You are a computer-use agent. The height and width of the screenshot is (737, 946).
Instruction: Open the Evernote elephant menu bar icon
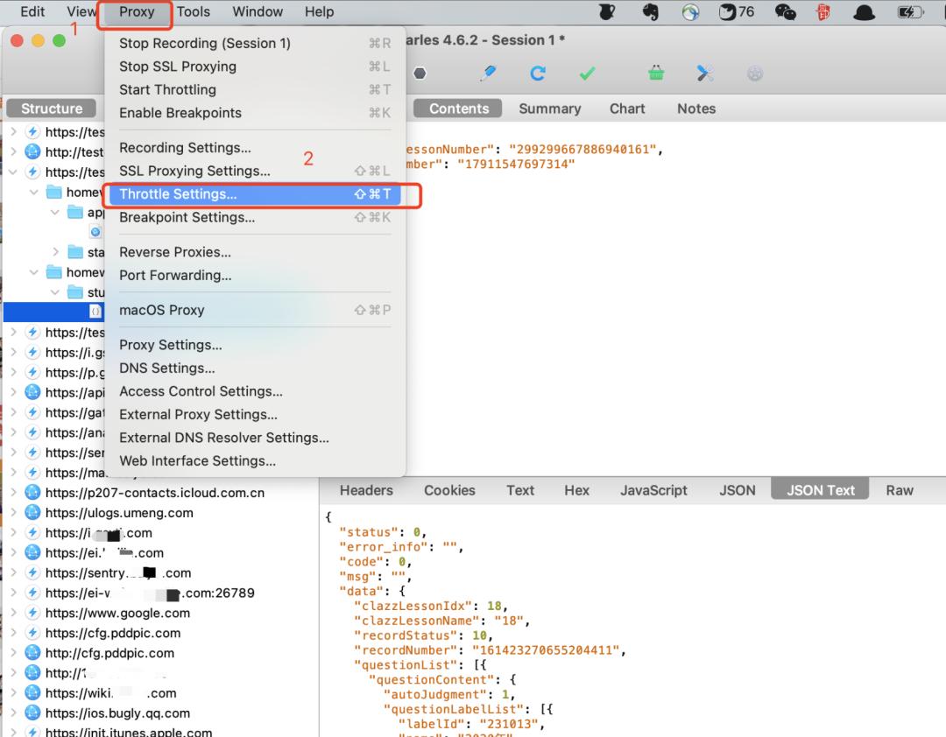pos(650,11)
